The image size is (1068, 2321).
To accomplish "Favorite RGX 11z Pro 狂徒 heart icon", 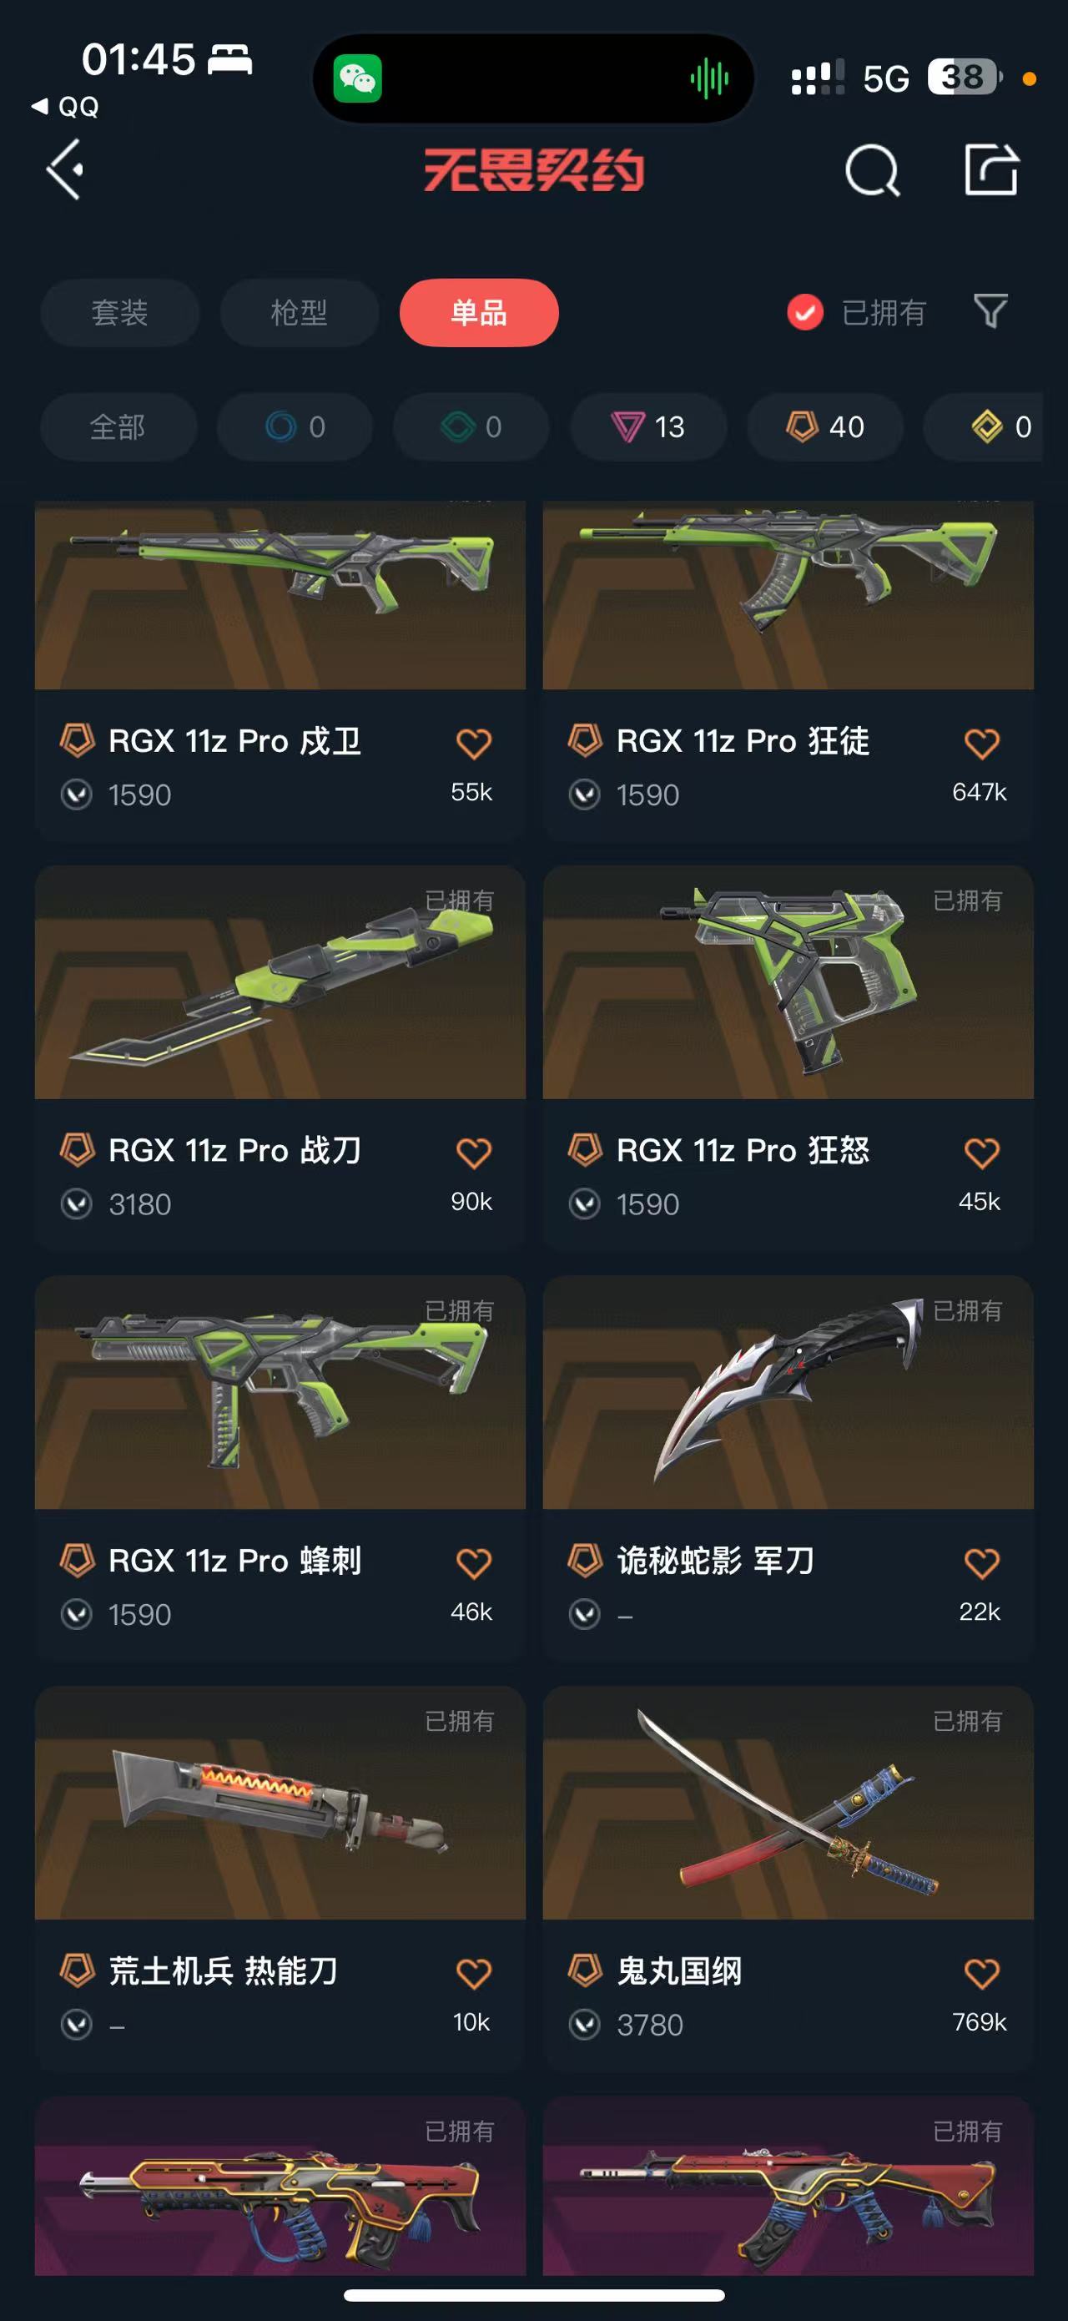I will [981, 744].
